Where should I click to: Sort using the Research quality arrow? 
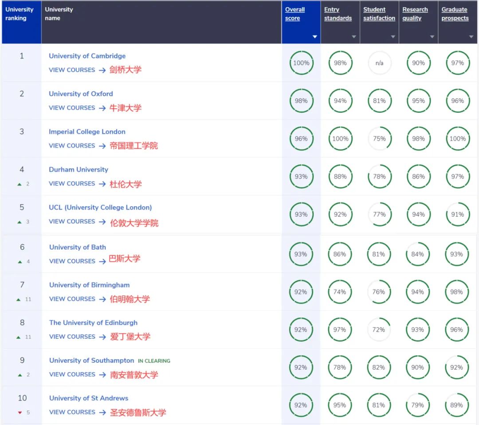(x=432, y=37)
